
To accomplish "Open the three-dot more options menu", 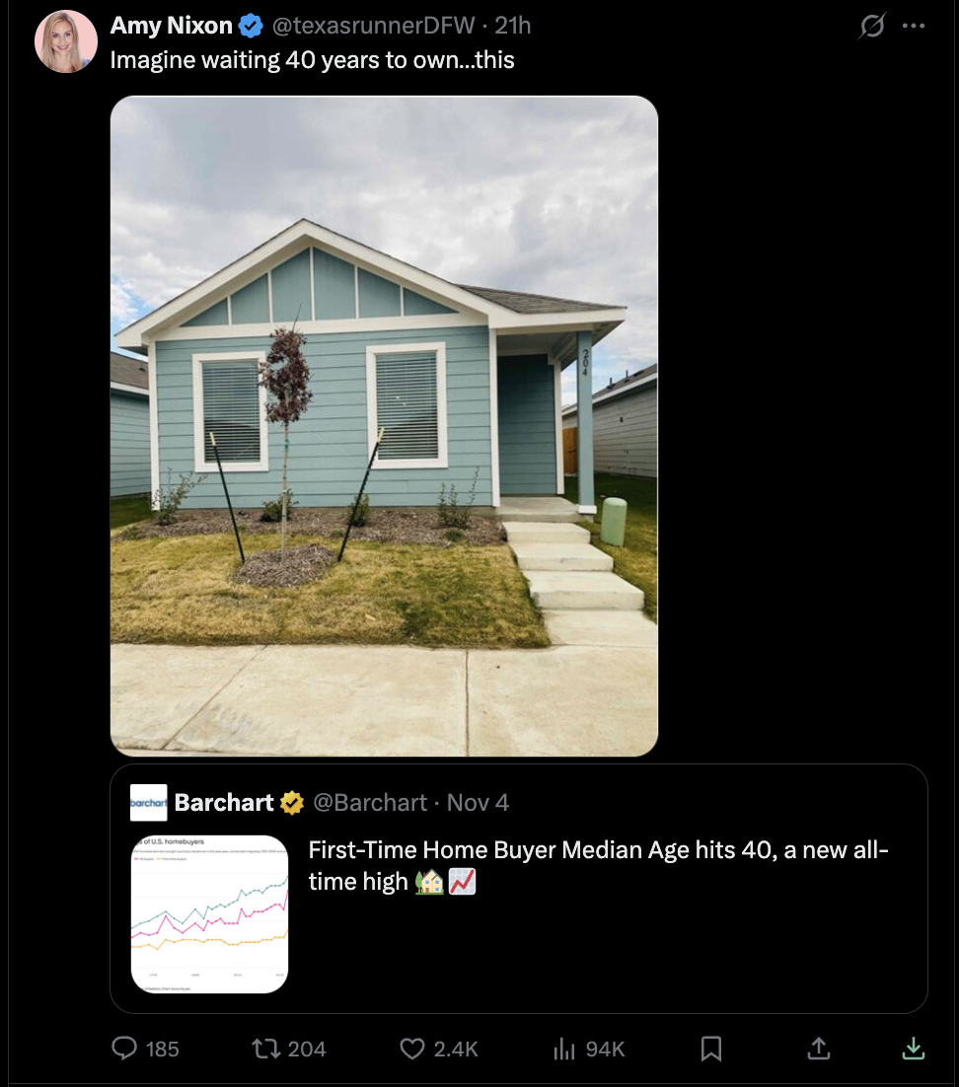I will pos(914,26).
